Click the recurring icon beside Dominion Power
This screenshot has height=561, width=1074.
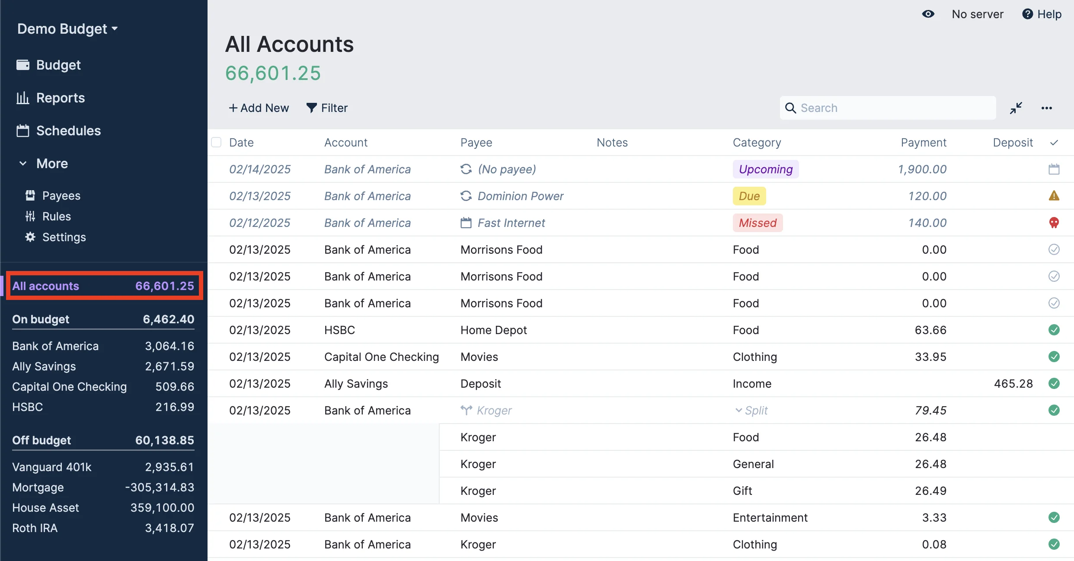click(x=466, y=196)
